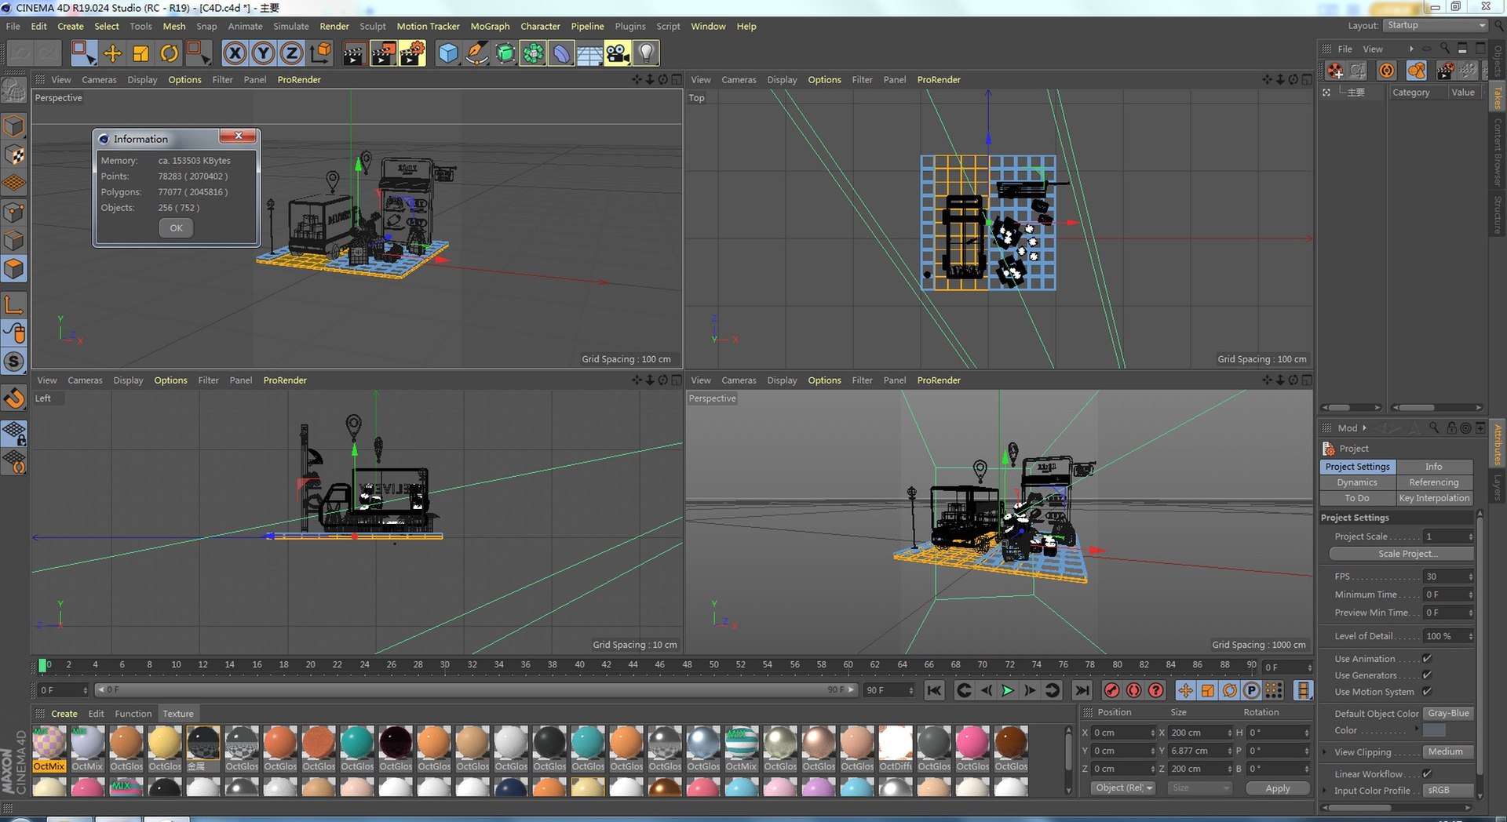Toggle Position keyframe recording

(x=1185, y=690)
